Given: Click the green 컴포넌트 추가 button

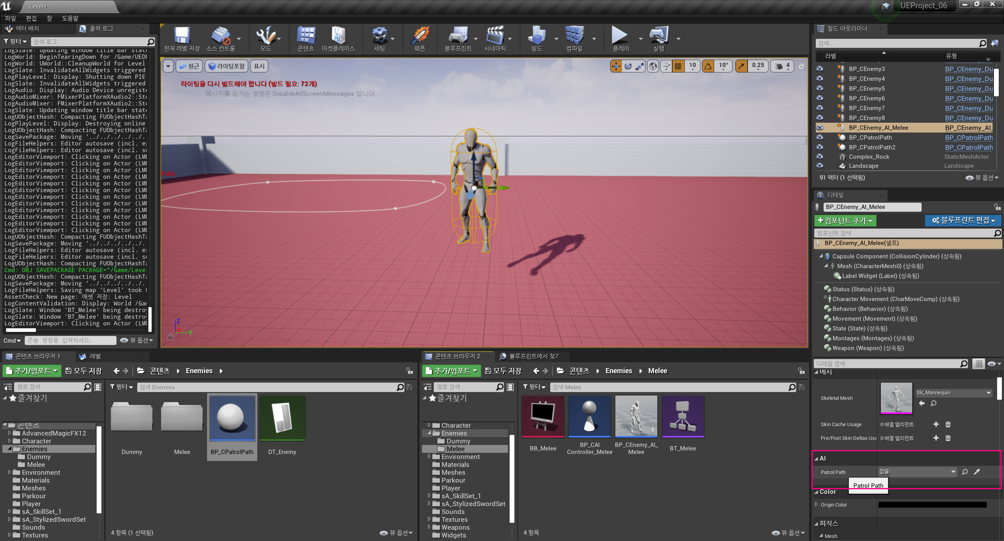Looking at the screenshot, I should [845, 221].
